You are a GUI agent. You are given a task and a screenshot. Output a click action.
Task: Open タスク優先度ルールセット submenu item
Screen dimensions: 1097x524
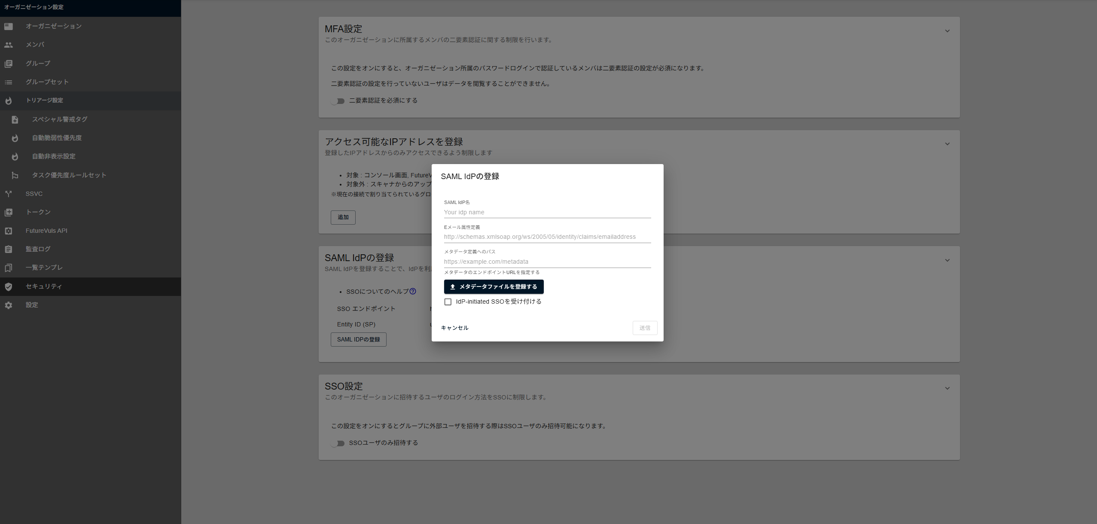point(90,175)
